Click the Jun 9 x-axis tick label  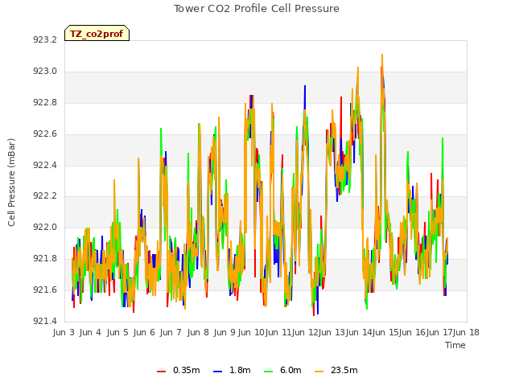[x=225, y=332]
